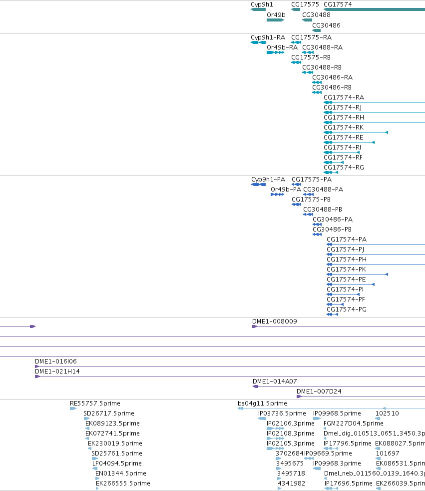
Task: Open transcript label CG30486-RA
Action: (333, 77)
